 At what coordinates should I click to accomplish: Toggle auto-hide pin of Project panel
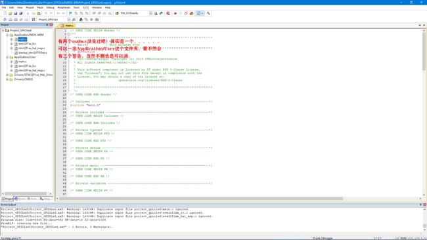pyautogui.click(x=47, y=25)
